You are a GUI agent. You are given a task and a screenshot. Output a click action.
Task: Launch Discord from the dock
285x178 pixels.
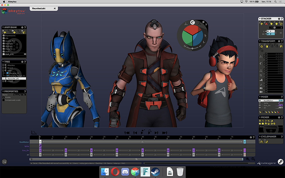pyautogui.click(x=125, y=172)
